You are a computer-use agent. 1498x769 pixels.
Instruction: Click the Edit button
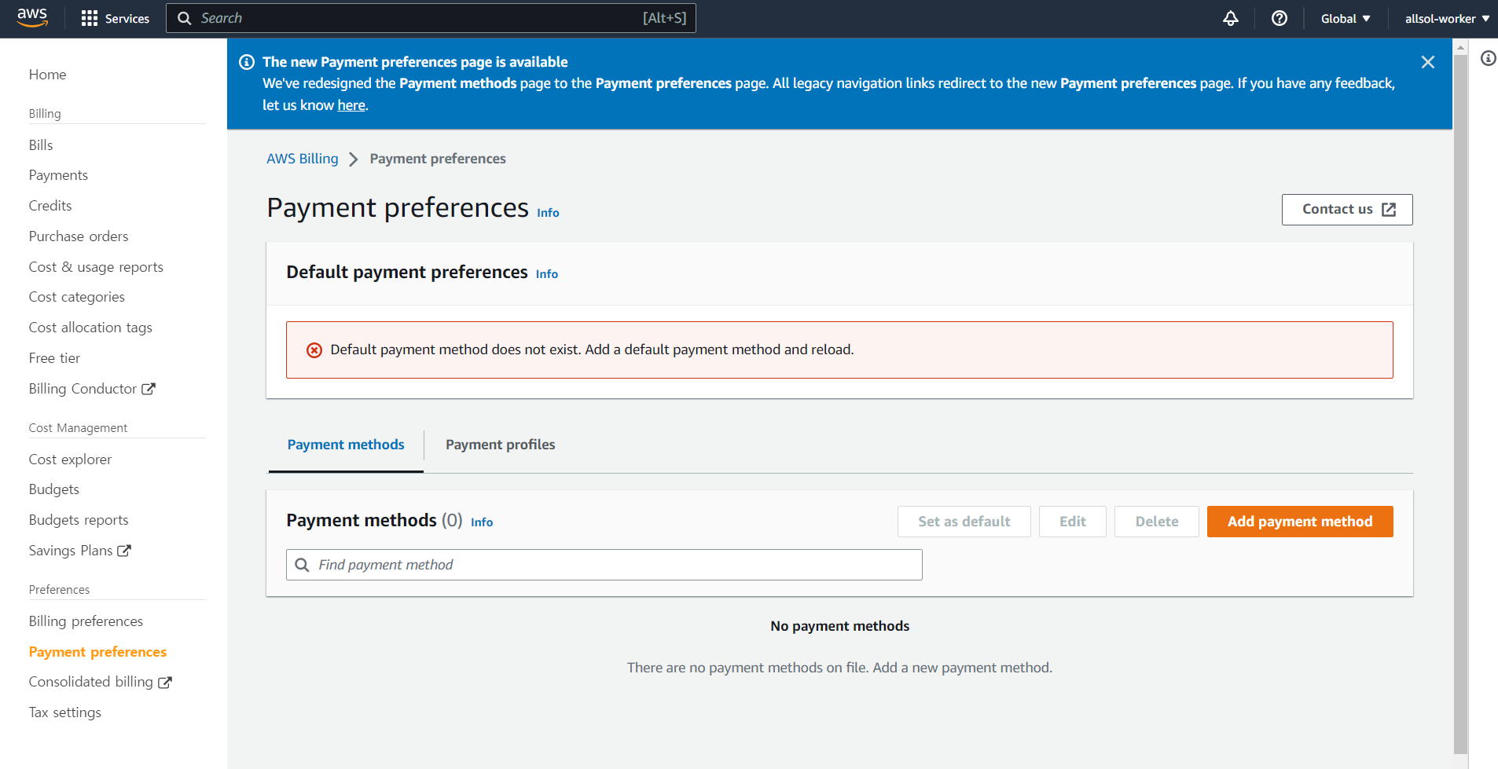click(1073, 522)
